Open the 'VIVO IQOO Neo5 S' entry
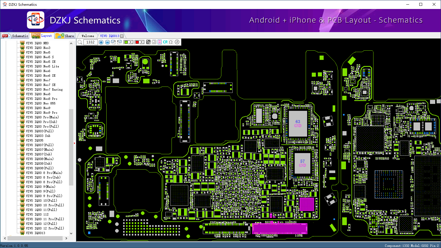This screenshot has height=248, width=441. click(40, 57)
